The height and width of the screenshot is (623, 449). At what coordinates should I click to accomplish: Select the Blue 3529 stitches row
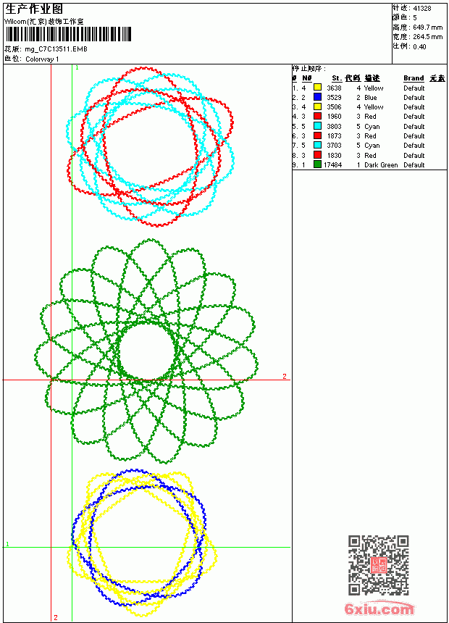pos(369,97)
